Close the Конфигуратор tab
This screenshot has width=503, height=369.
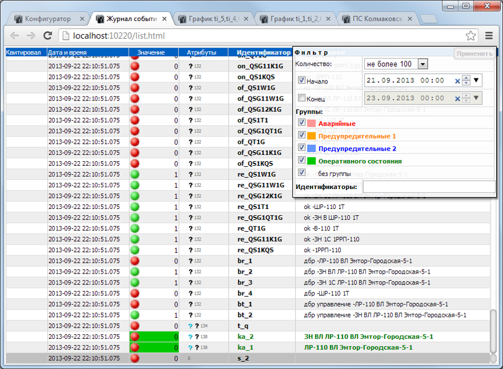[82, 19]
